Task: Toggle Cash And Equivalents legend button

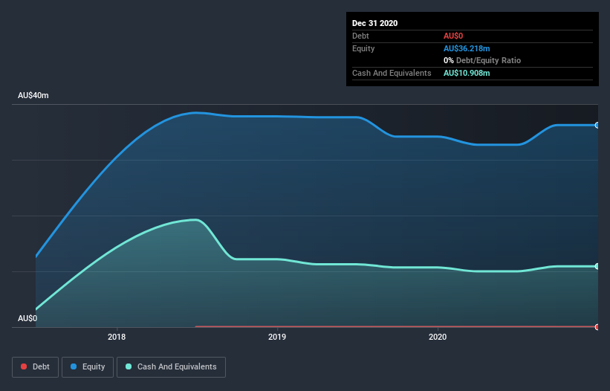Action: click(x=171, y=367)
